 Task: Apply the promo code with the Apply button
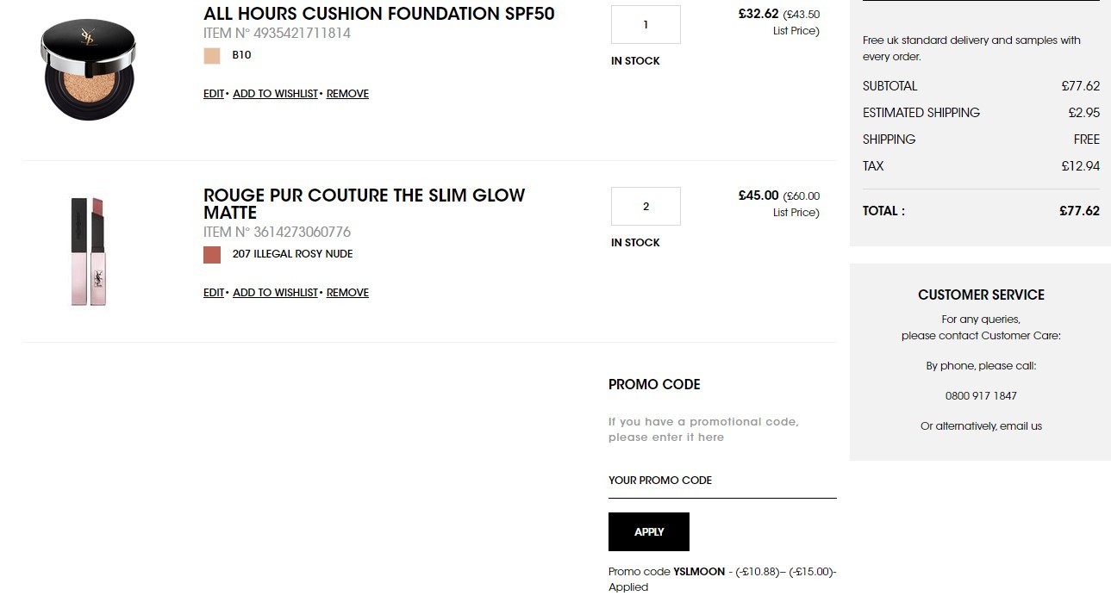(649, 532)
